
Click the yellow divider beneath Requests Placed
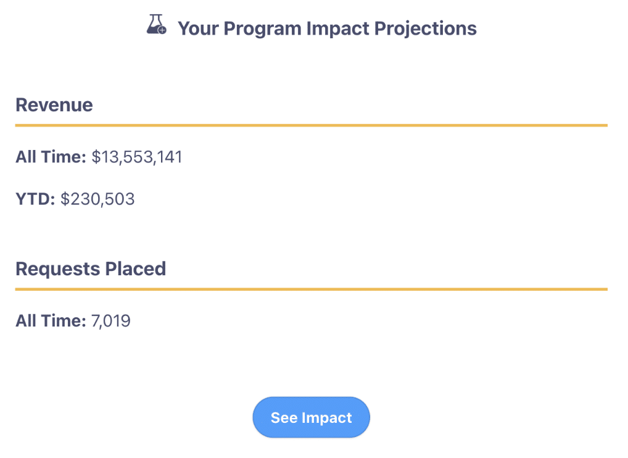312,289
